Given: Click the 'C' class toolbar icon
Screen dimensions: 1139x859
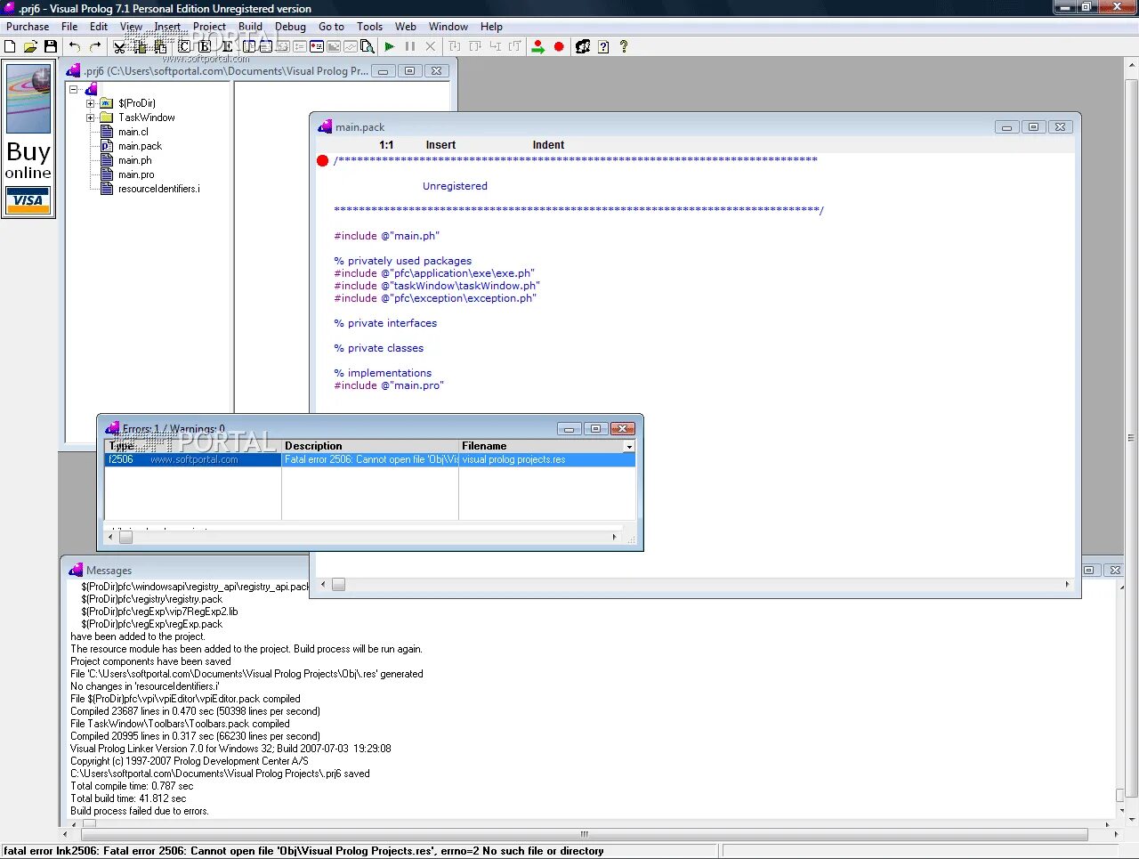Looking at the screenshot, I should click(184, 46).
